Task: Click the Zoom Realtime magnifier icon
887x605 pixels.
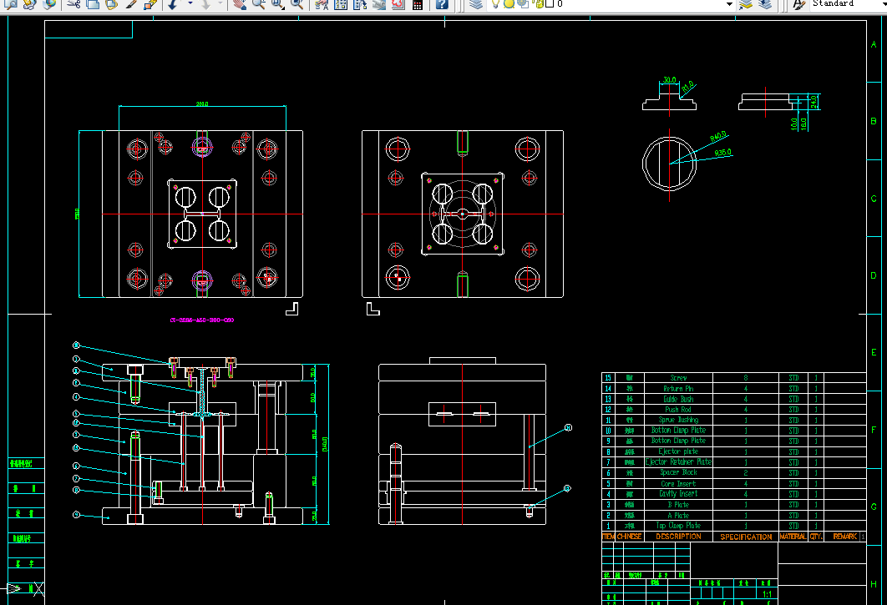Action: tap(259, 4)
